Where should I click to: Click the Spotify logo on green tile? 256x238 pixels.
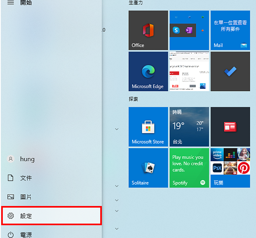(203, 182)
